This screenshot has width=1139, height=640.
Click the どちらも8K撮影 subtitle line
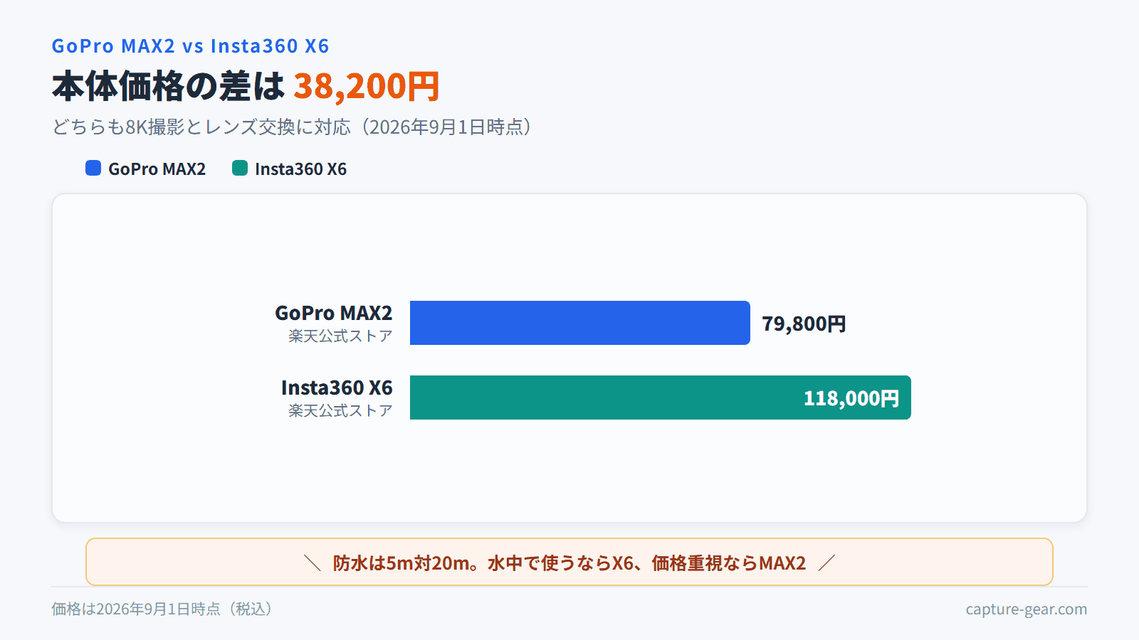tap(292, 127)
